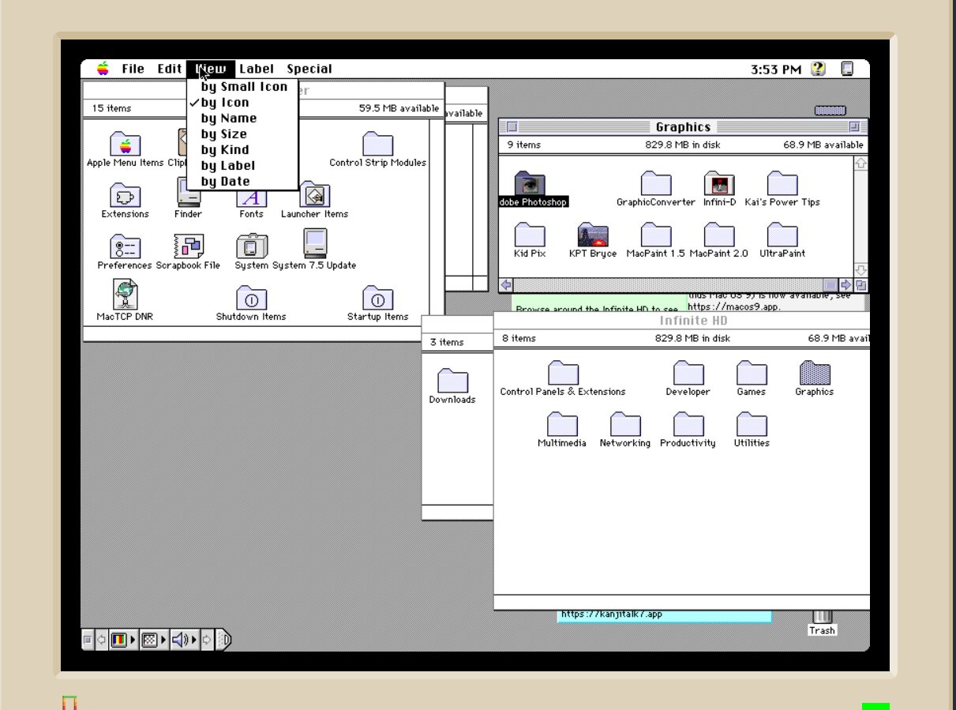This screenshot has height=710, width=956.
Task: Select the Preferences folder icon
Action: point(125,246)
